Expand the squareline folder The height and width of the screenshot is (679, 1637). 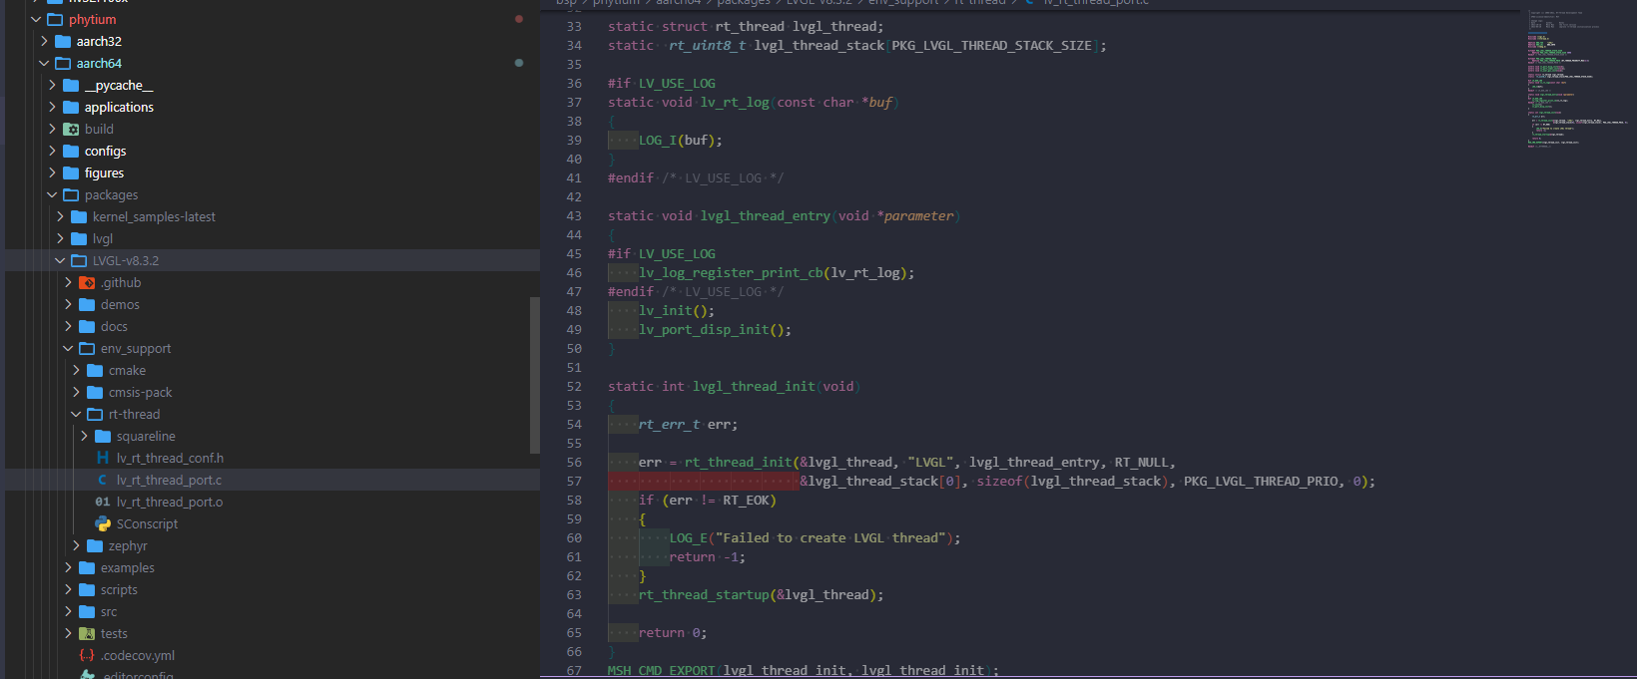coord(85,437)
